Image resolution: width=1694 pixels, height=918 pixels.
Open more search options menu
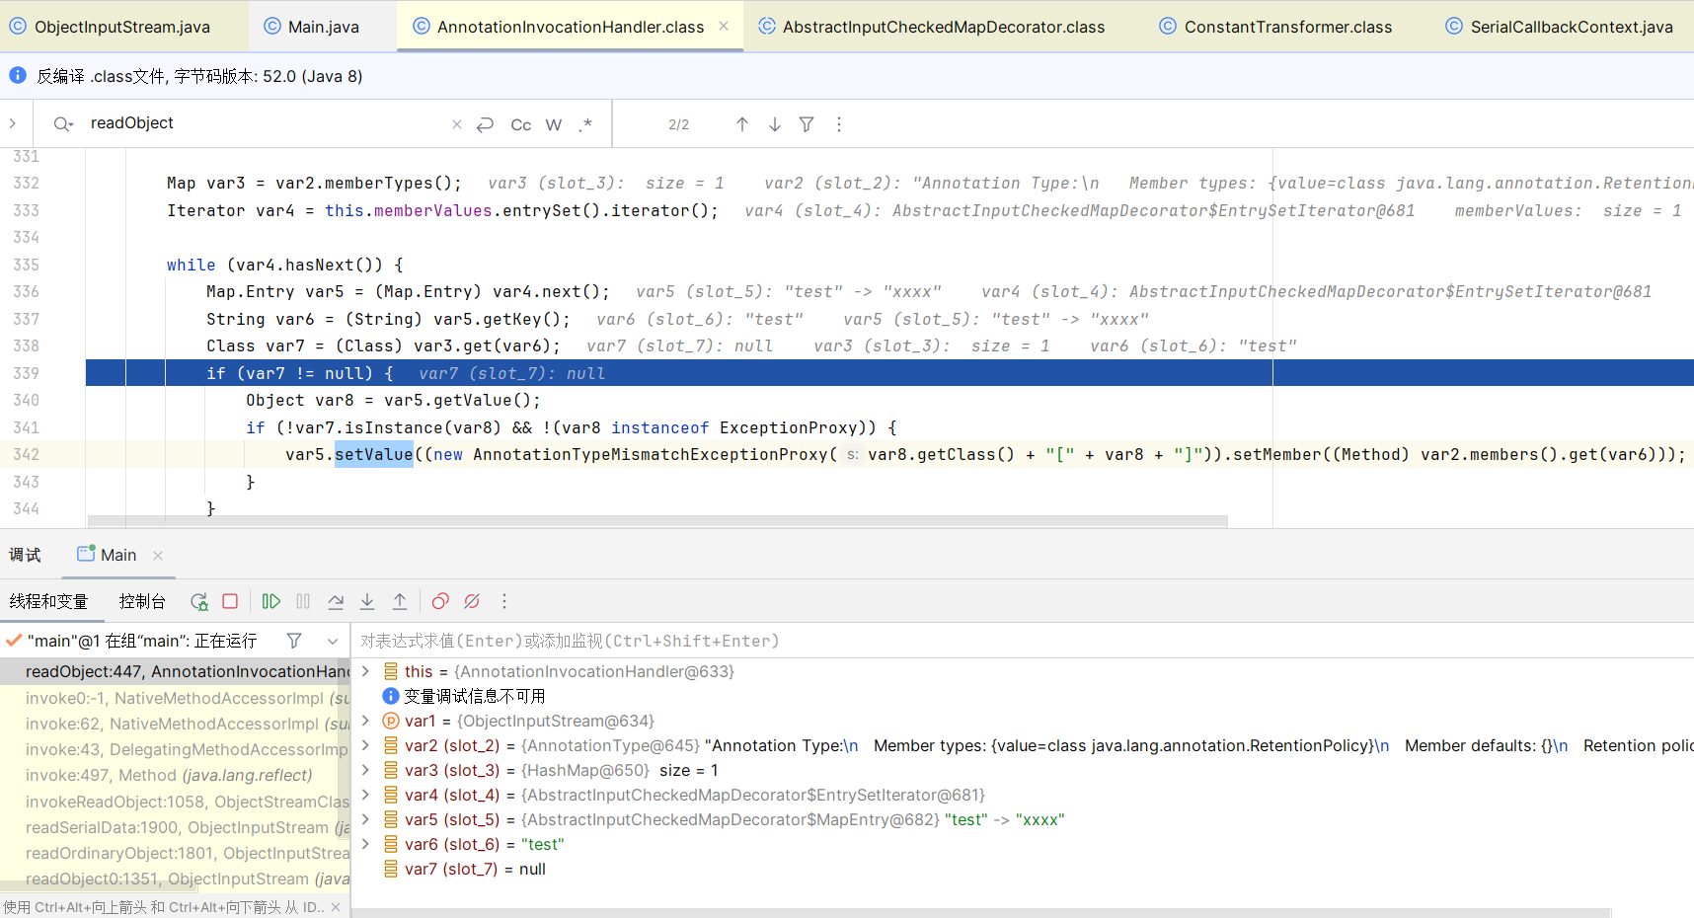tap(839, 124)
